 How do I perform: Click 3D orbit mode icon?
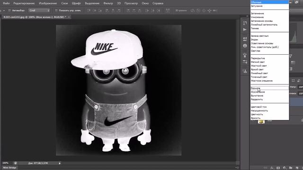[193, 10]
